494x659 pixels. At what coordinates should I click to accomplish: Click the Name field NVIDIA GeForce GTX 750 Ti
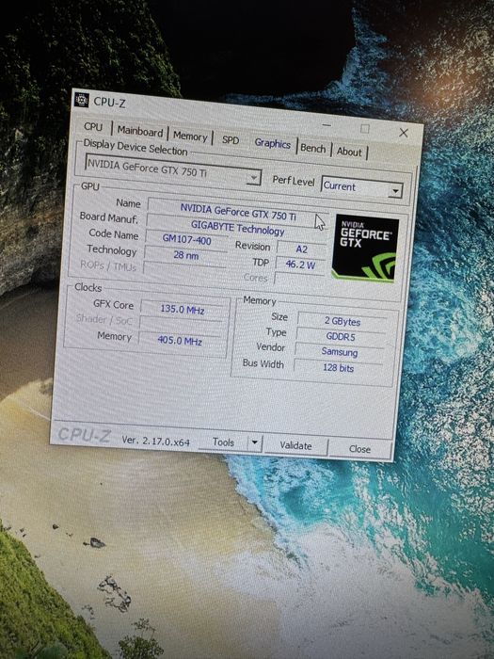[x=238, y=212]
